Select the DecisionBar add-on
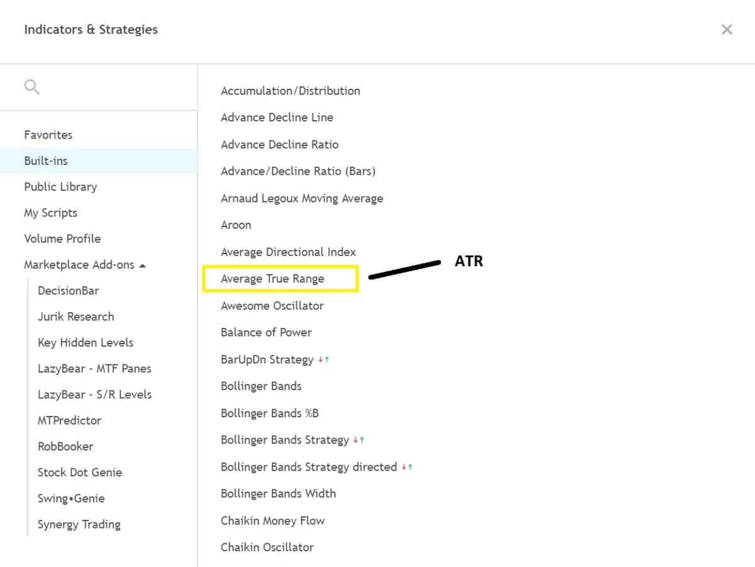Screen dimensions: 755x567 [x=68, y=291]
